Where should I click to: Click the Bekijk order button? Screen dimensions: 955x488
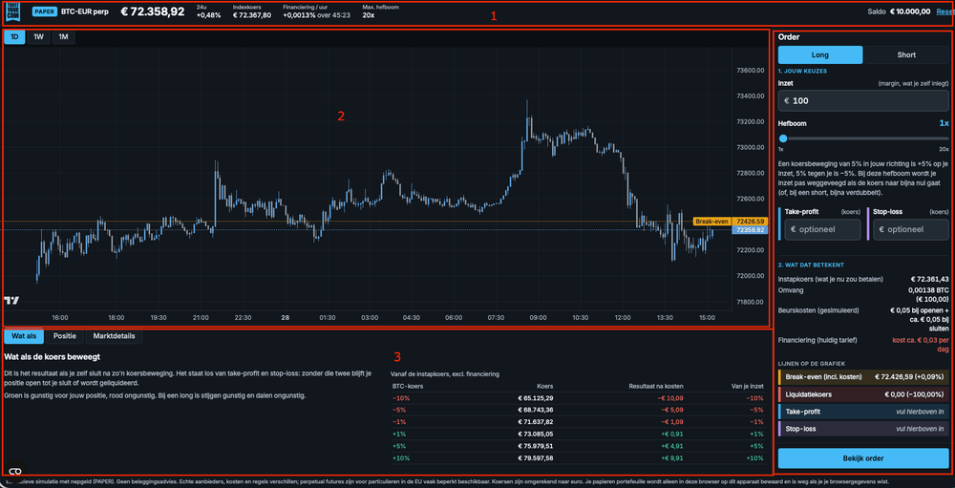(x=863, y=458)
